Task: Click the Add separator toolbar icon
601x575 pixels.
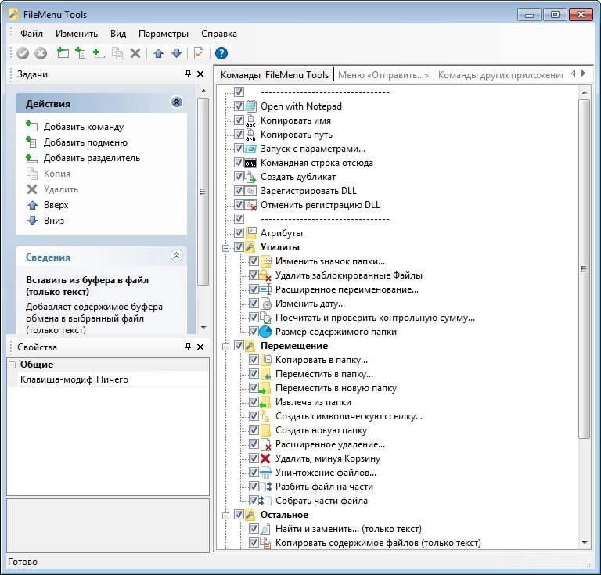Action: 99,53
